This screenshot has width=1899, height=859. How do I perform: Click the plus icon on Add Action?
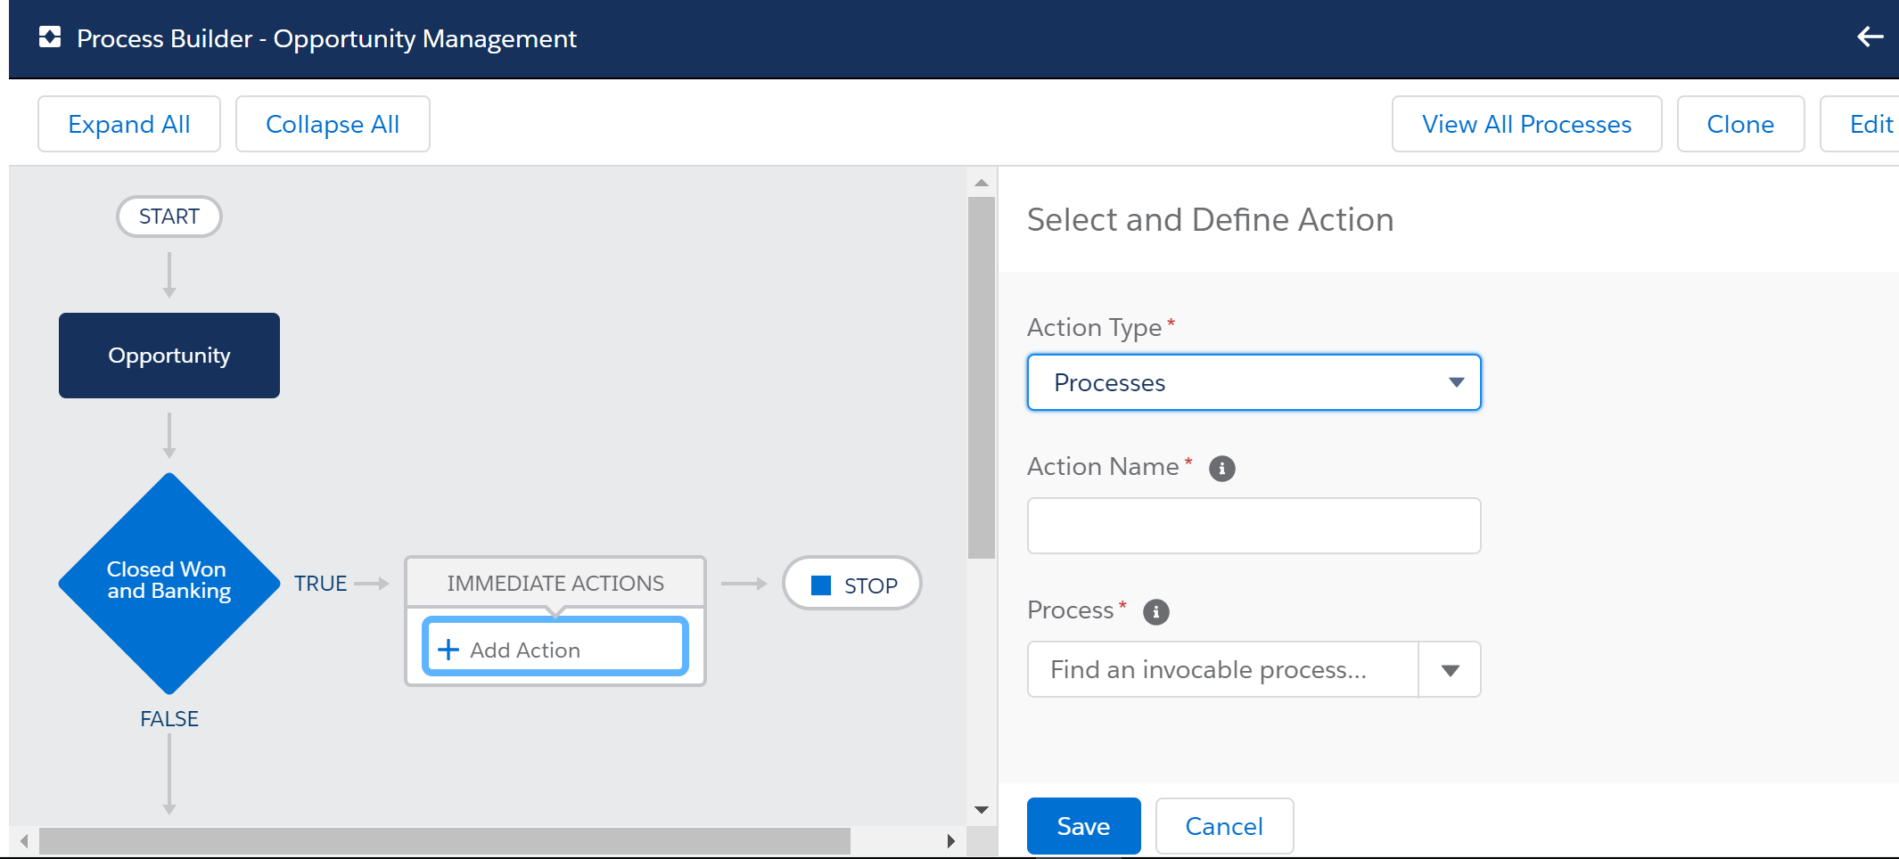[x=448, y=650]
